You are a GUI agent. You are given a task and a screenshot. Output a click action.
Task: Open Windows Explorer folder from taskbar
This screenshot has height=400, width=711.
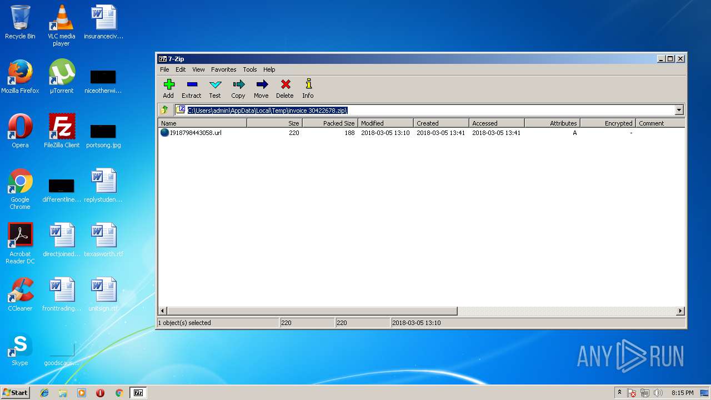coord(63,393)
